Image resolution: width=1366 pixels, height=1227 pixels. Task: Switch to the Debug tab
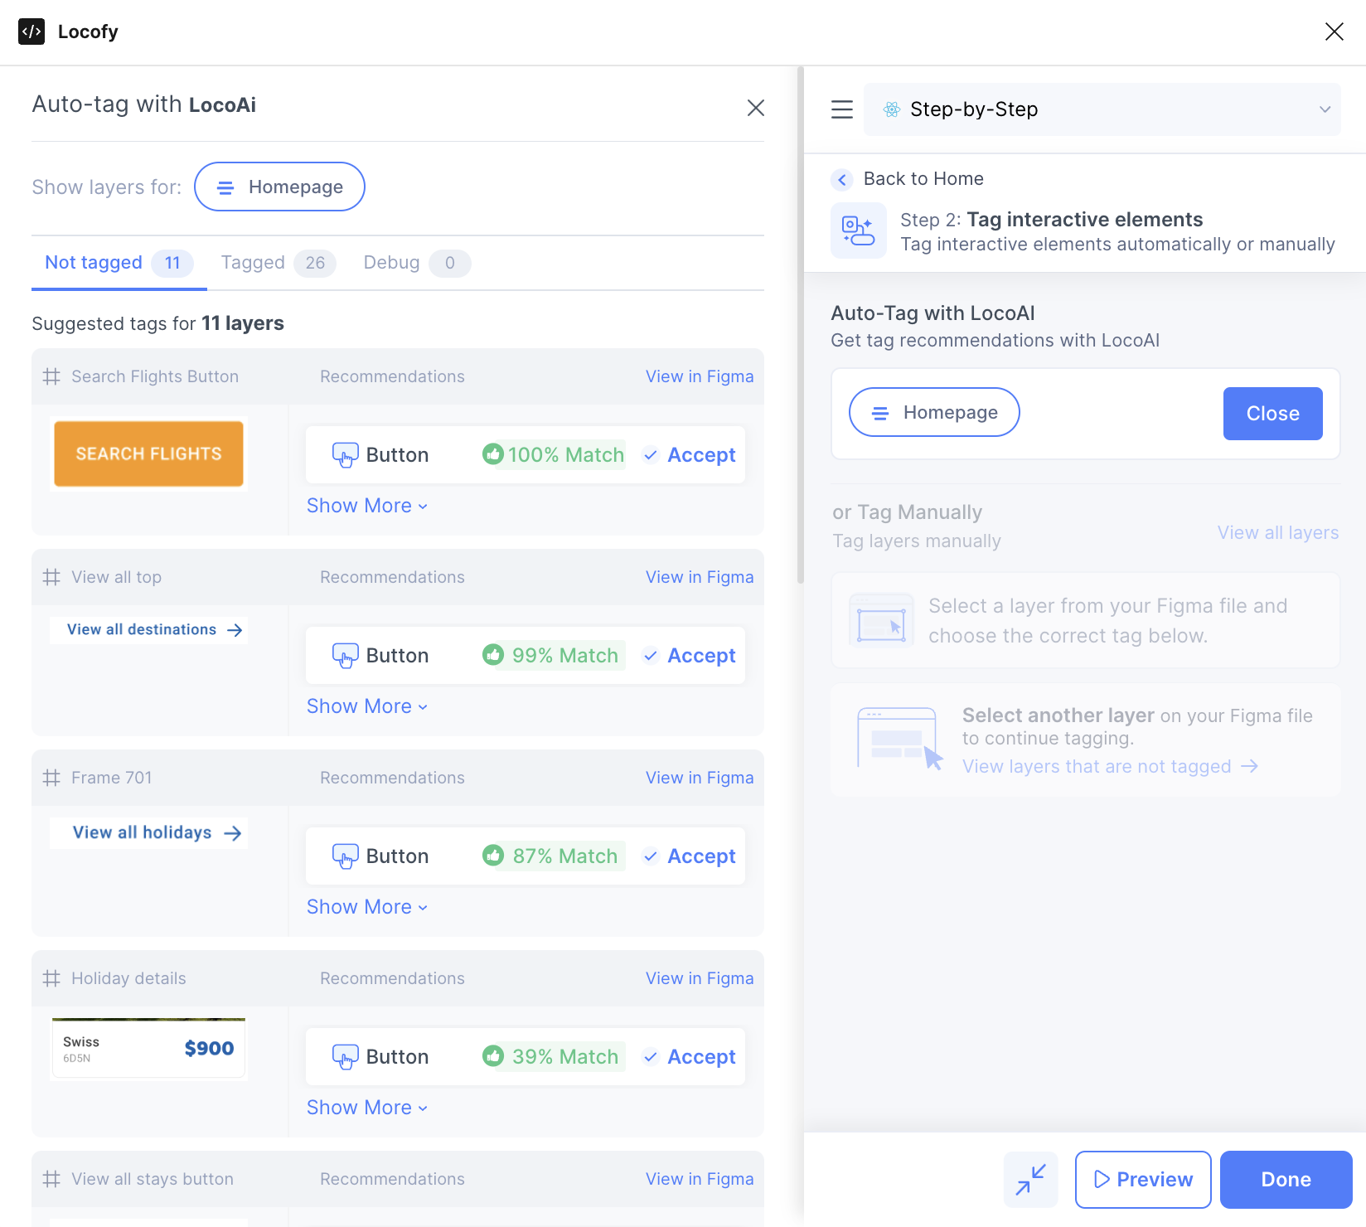coord(390,262)
